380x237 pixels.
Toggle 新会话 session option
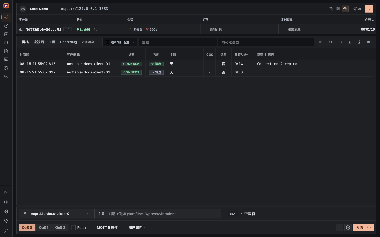tap(136, 29)
